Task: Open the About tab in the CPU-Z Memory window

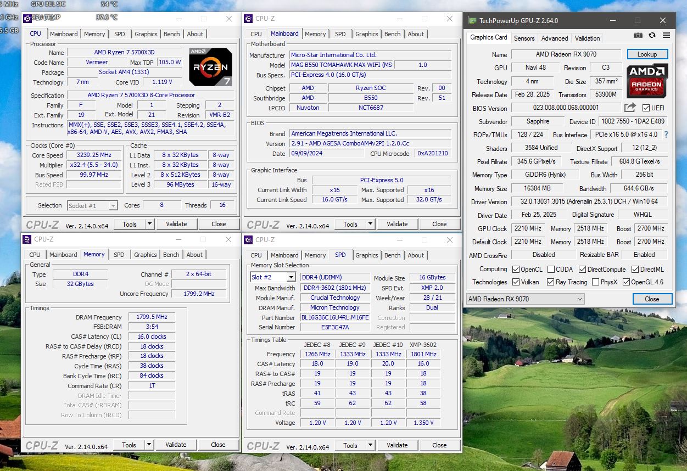Action: point(194,255)
